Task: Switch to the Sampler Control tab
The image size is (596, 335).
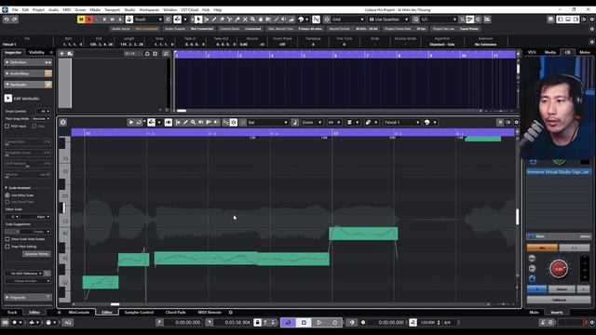Action: (x=139, y=313)
